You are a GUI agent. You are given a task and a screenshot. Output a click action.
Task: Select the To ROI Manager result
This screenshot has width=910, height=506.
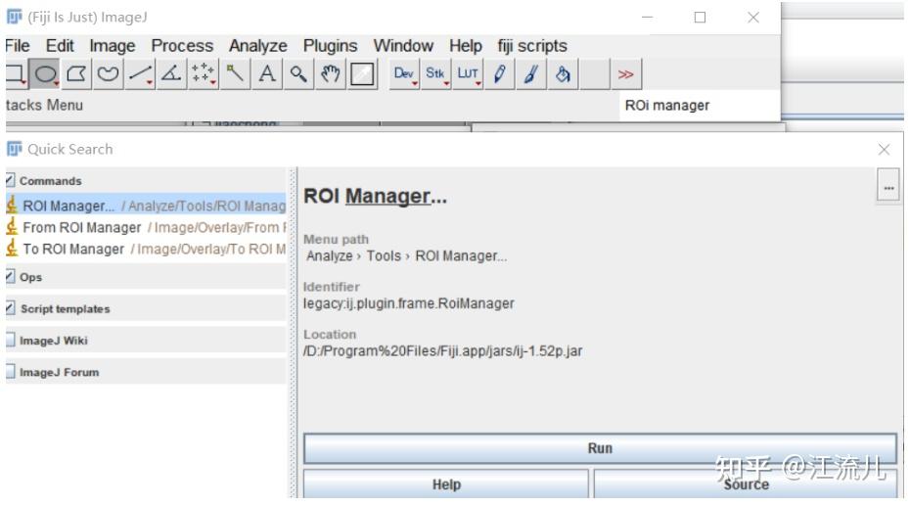pyautogui.click(x=146, y=249)
